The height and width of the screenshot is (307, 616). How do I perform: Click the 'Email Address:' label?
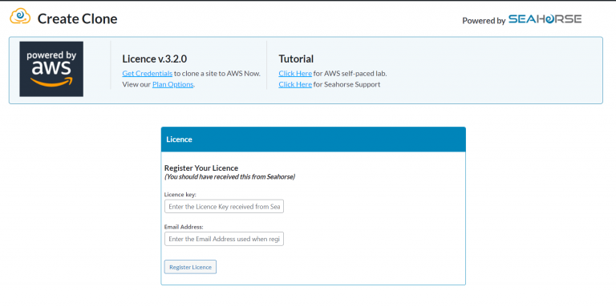(184, 227)
